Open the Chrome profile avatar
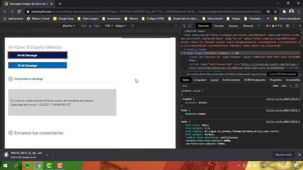The image size is (303, 170). 292,11
